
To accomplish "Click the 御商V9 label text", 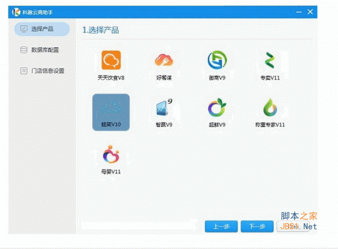I will click(217, 78).
